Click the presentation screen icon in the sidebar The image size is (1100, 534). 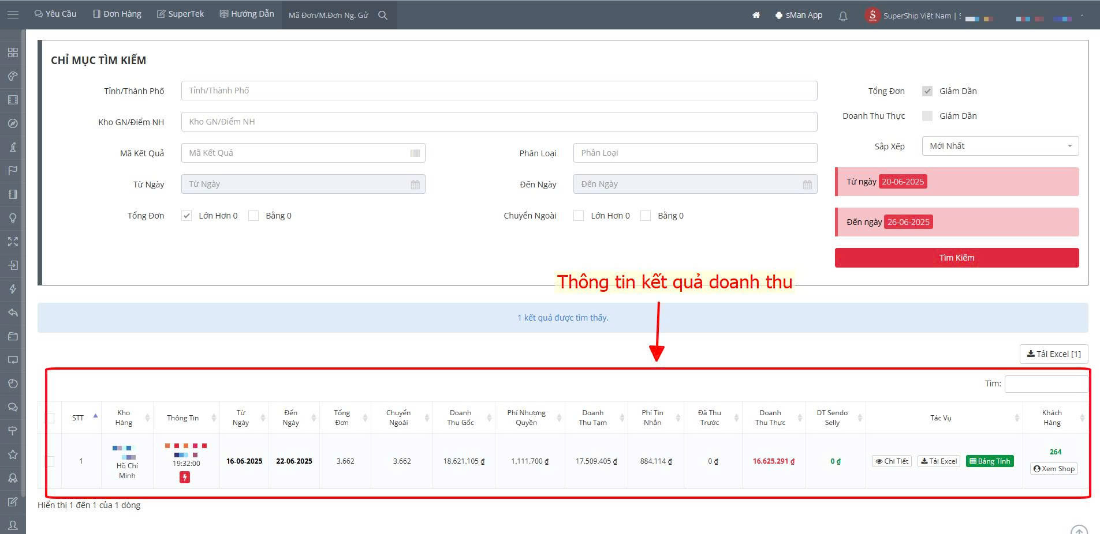[13, 360]
